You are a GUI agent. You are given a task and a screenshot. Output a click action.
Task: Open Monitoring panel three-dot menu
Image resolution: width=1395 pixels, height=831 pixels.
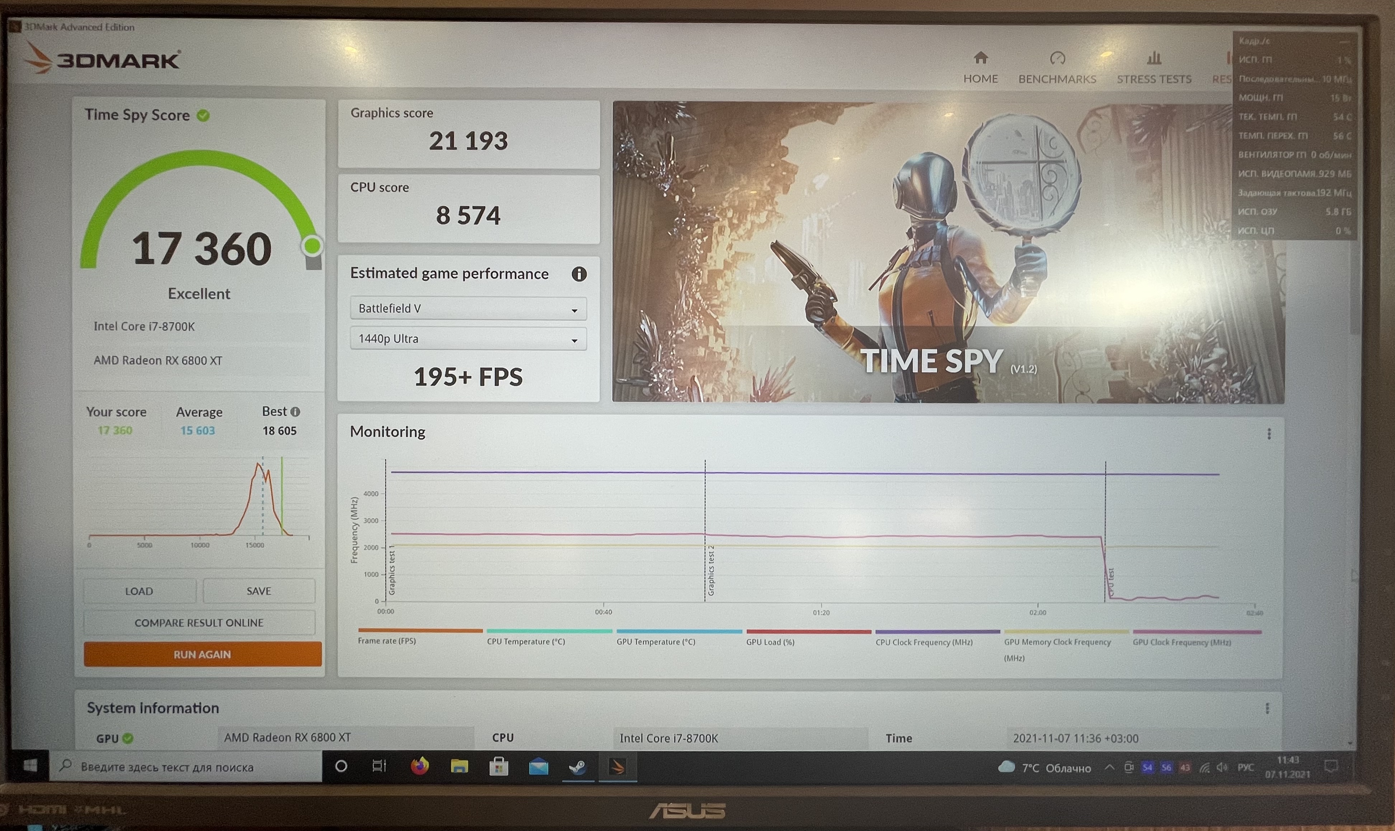(x=1269, y=434)
